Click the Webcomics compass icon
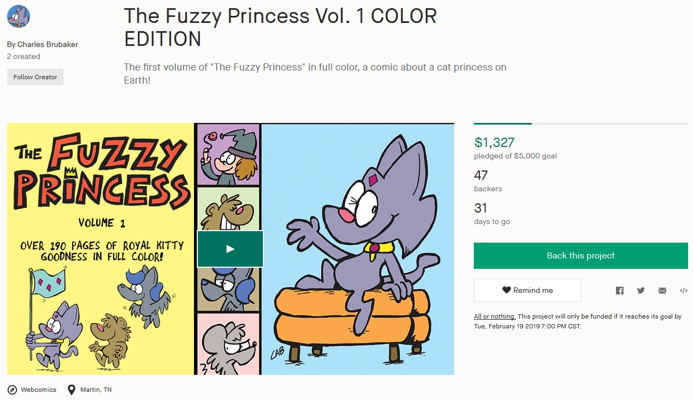Screen dimensions: 693x400 pyautogui.click(x=12, y=390)
